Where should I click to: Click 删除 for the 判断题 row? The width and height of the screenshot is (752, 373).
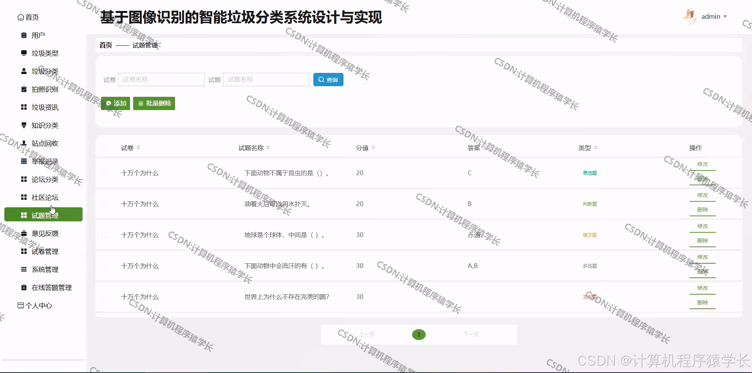702,210
